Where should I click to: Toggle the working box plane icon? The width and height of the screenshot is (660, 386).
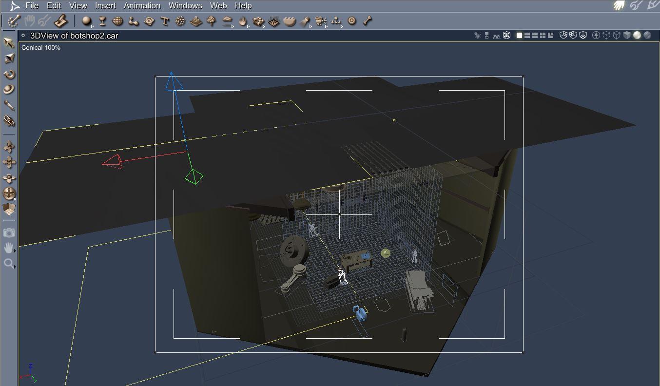[x=9, y=209]
